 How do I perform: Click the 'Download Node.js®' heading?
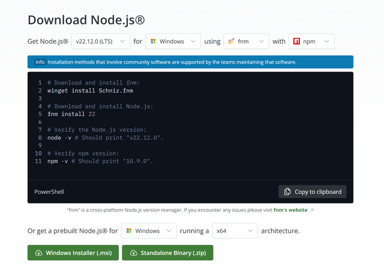tap(86, 20)
